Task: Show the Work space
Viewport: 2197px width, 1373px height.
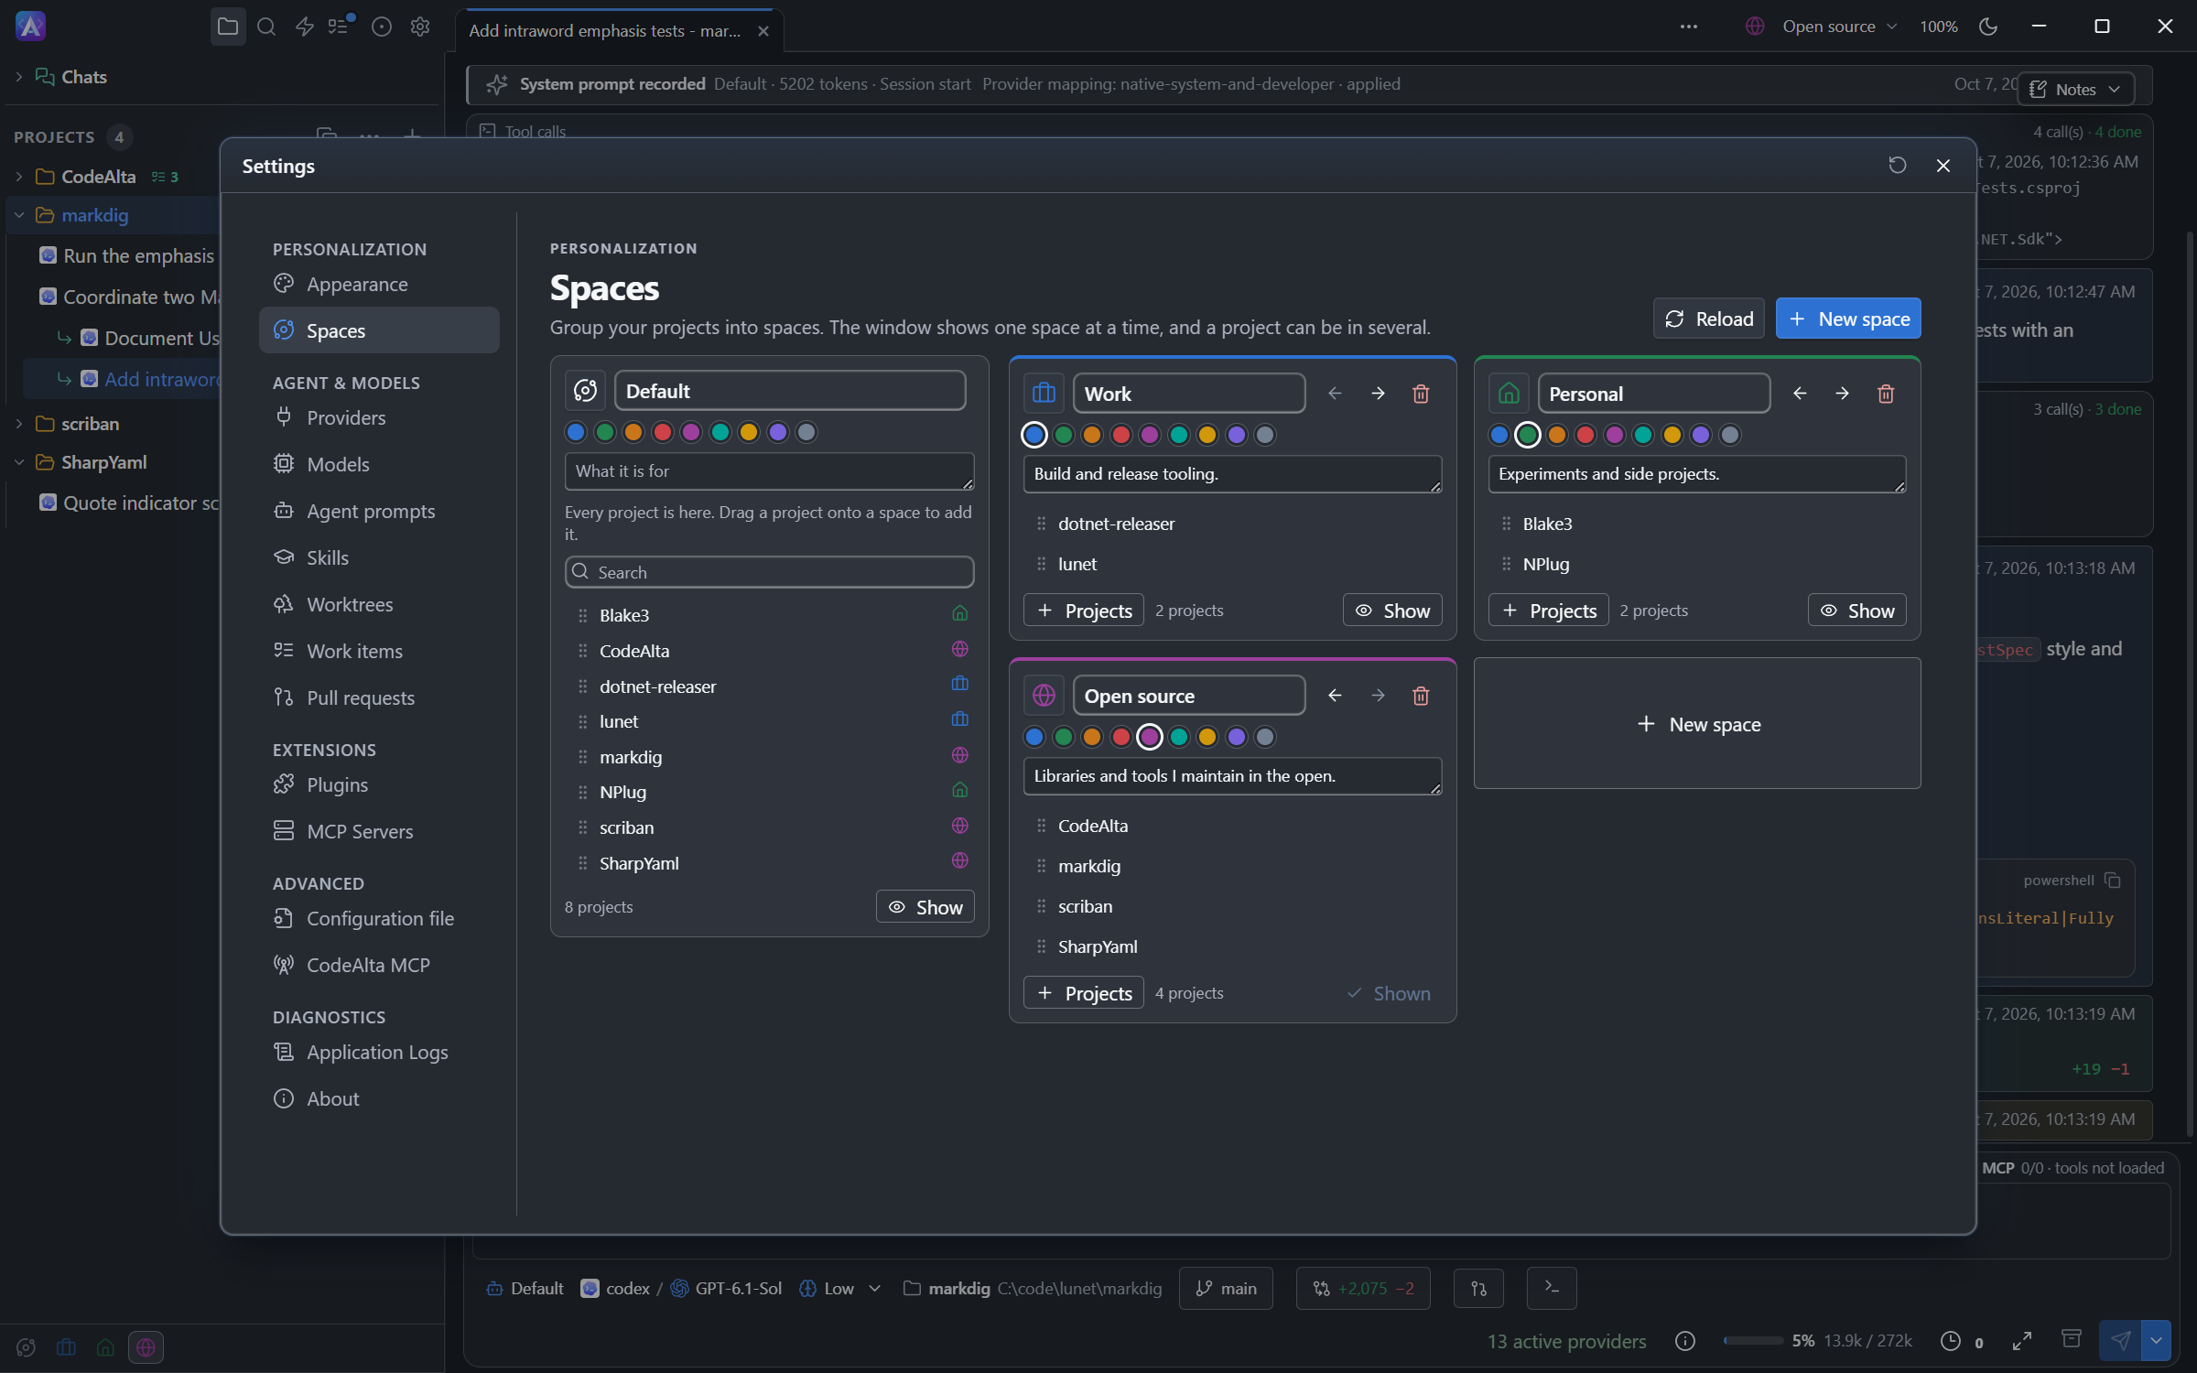Action: point(1392,611)
